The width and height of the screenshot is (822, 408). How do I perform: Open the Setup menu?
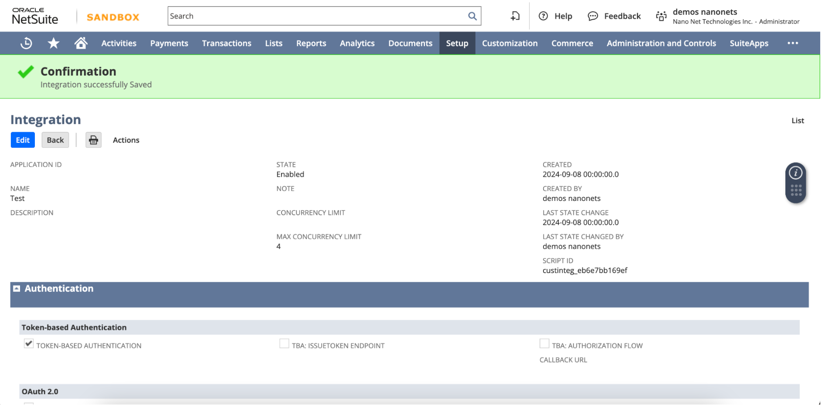[x=457, y=43]
